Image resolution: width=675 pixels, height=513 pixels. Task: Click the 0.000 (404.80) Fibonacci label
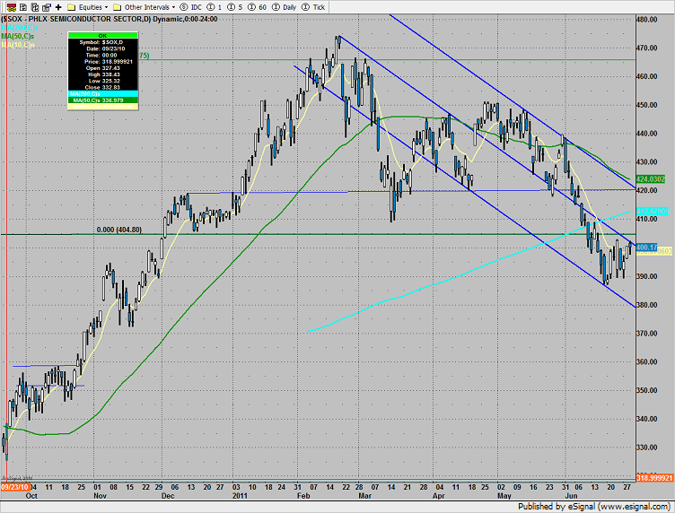click(118, 230)
